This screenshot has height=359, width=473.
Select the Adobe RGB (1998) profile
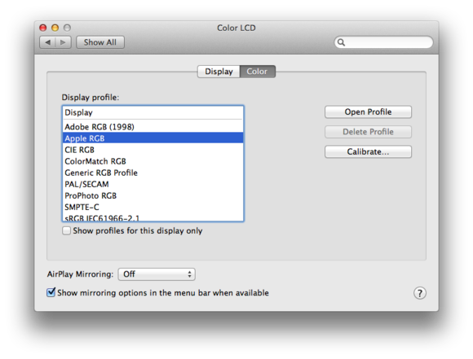153,127
